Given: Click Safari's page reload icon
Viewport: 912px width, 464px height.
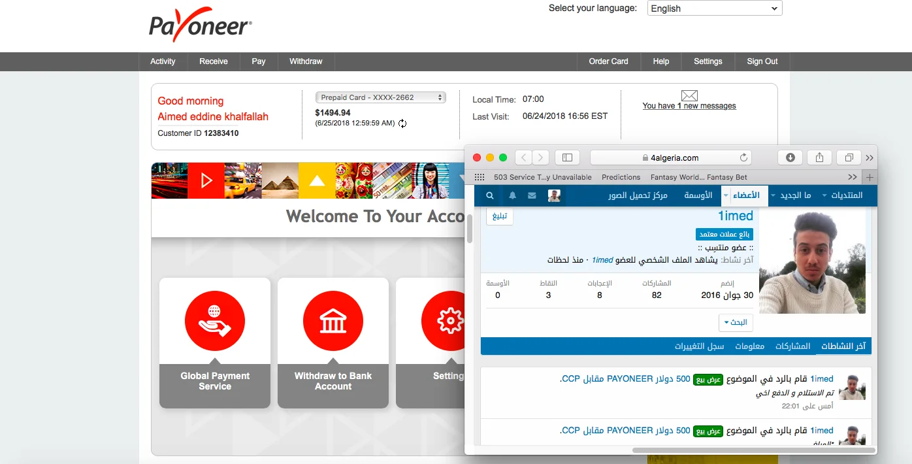Looking at the screenshot, I should point(743,157).
